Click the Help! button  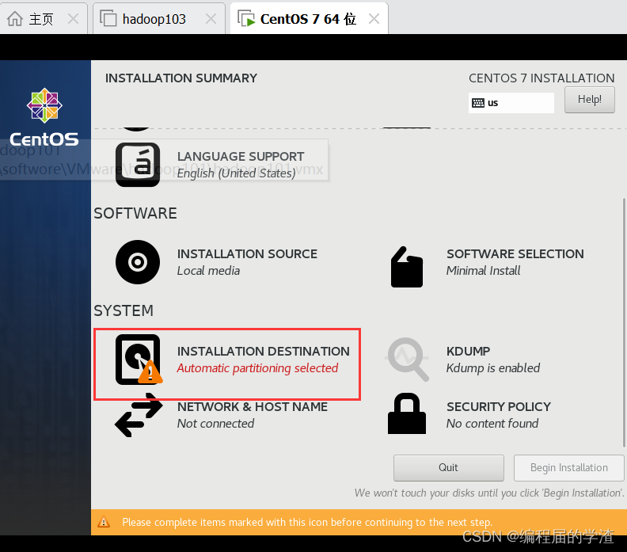click(590, 100)
